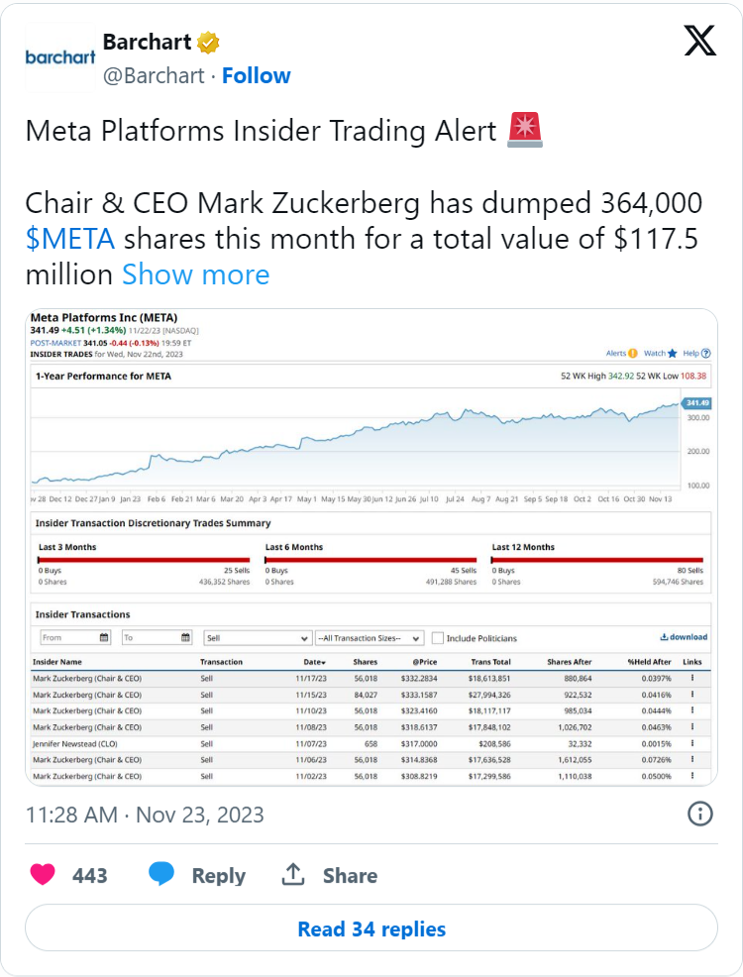This screenshot has height=977, width=743.
Task: Click the Alerts bell icon in chart
Action: [633, 354]
